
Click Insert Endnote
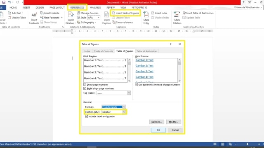50,13
